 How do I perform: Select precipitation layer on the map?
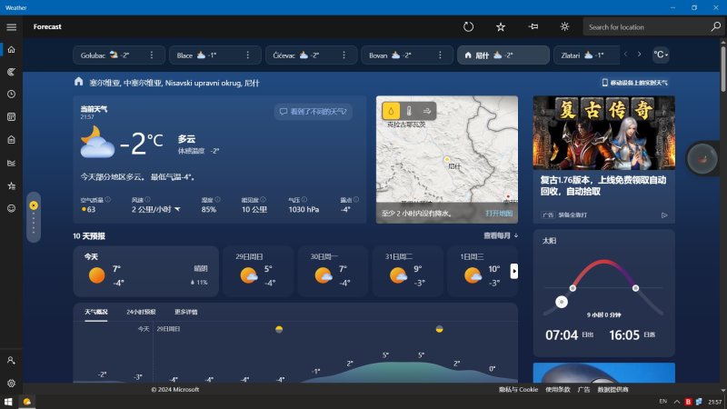click(x=392, y=111)
